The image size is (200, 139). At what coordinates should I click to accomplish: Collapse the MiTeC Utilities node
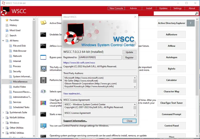pyautogui.click(x=3, y=133)
